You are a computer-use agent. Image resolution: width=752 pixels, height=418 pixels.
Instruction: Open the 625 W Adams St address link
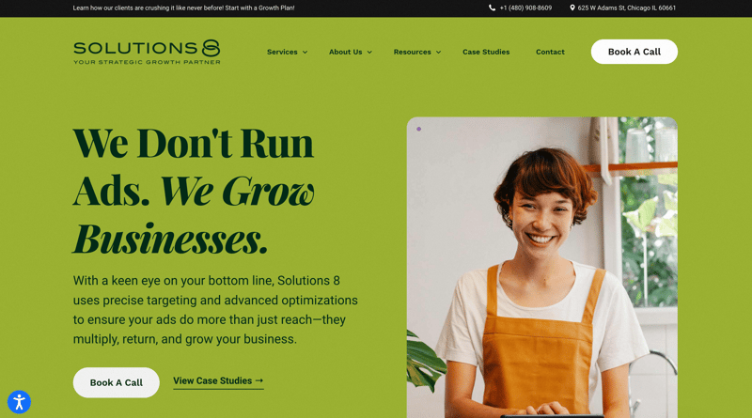626,8
